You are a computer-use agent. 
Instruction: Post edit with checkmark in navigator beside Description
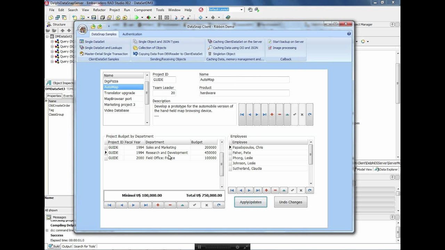click(x=294, y=115)
